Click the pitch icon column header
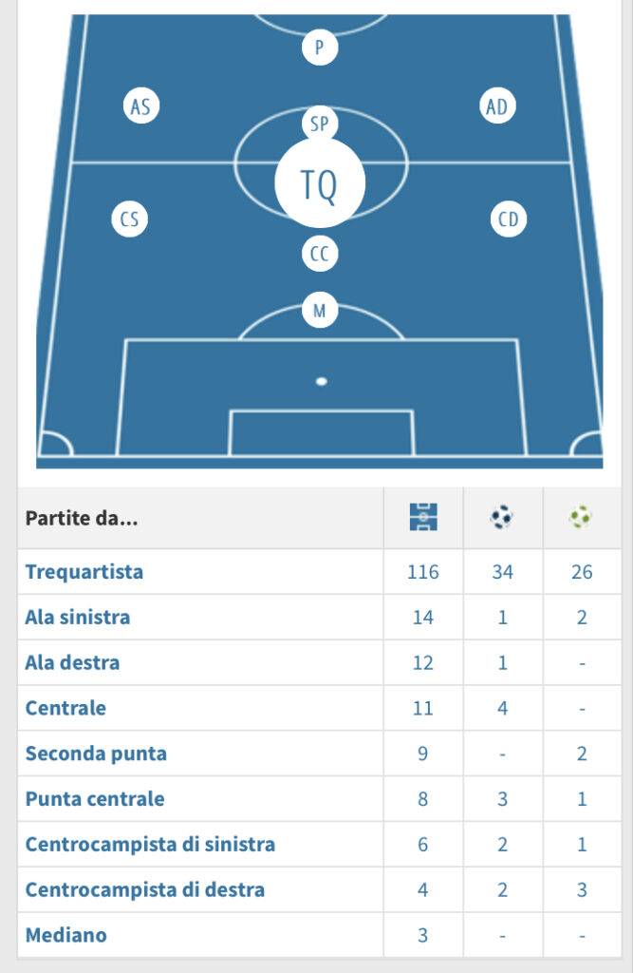 [422, 518]
